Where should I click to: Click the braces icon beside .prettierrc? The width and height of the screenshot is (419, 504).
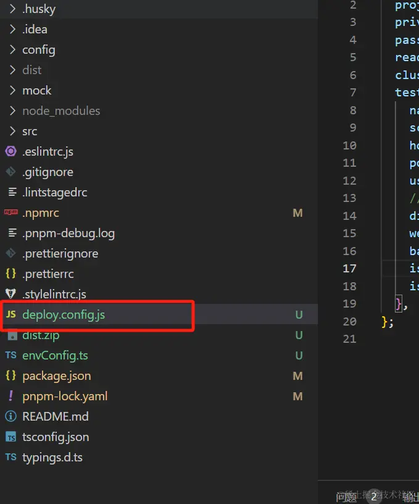tap(10, 274)
